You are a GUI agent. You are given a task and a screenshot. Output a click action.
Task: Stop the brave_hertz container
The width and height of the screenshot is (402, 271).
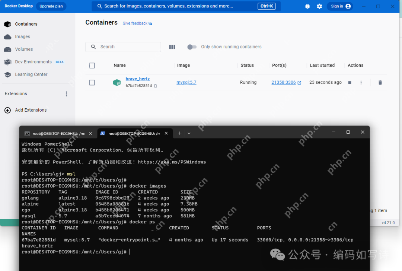click(350, 83)
